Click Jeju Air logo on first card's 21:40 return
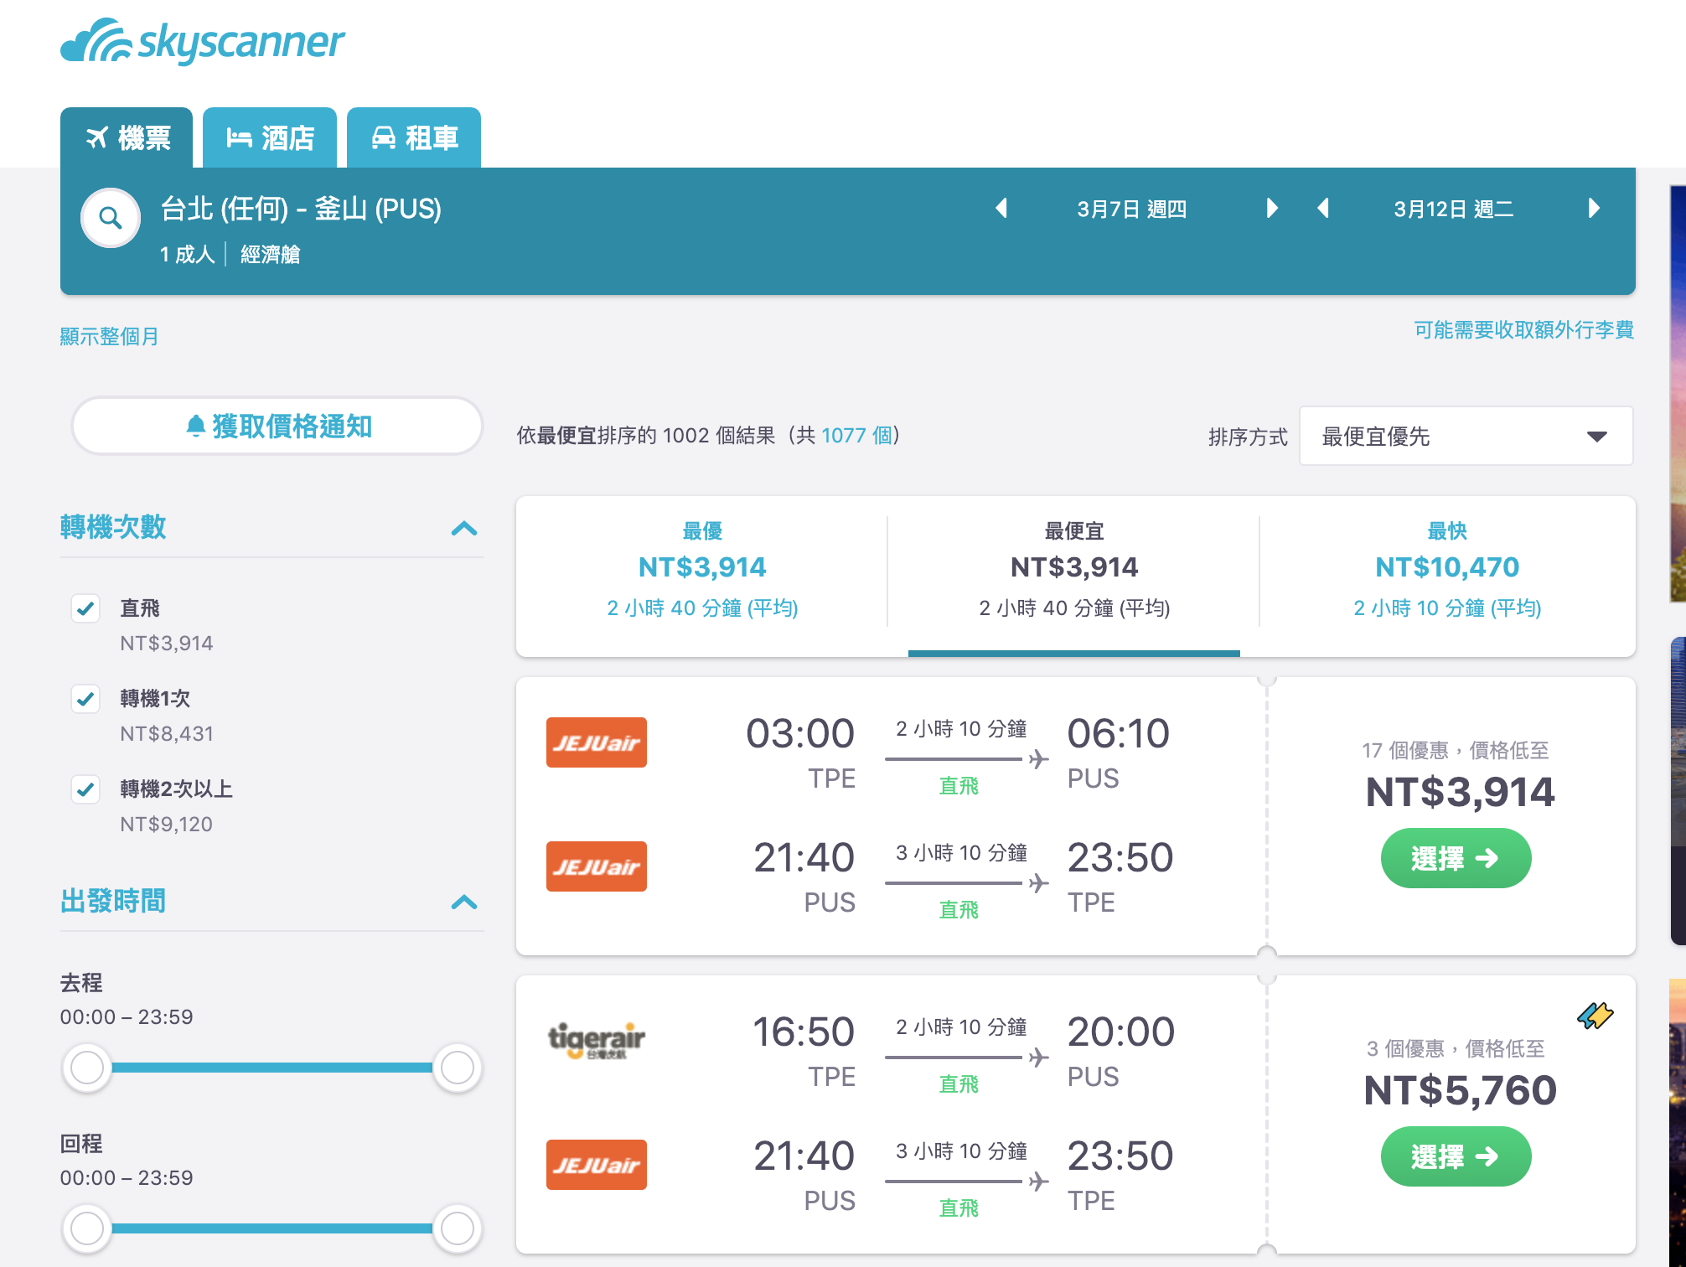The height and width of the screenshot is (1267, 1686). [596, 866]
